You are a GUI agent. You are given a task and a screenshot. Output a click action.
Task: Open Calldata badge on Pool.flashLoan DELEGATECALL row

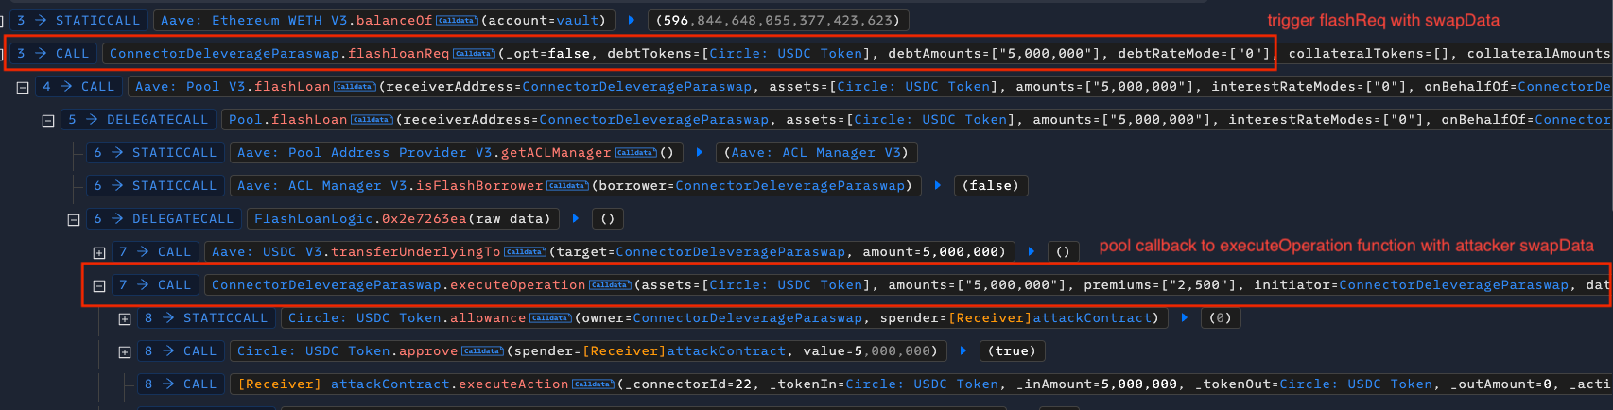[x=372, y=120]
